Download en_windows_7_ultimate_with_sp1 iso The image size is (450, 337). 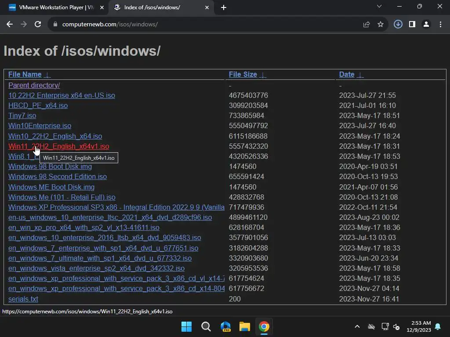click(x=100, y=258)
